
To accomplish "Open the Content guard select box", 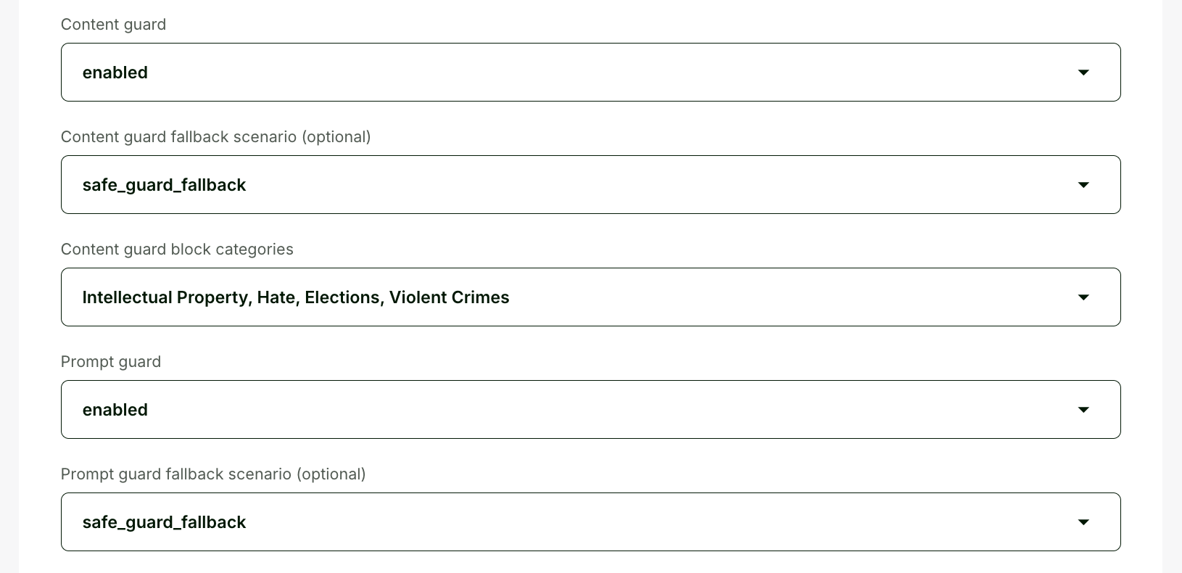I will pos(580,73).
